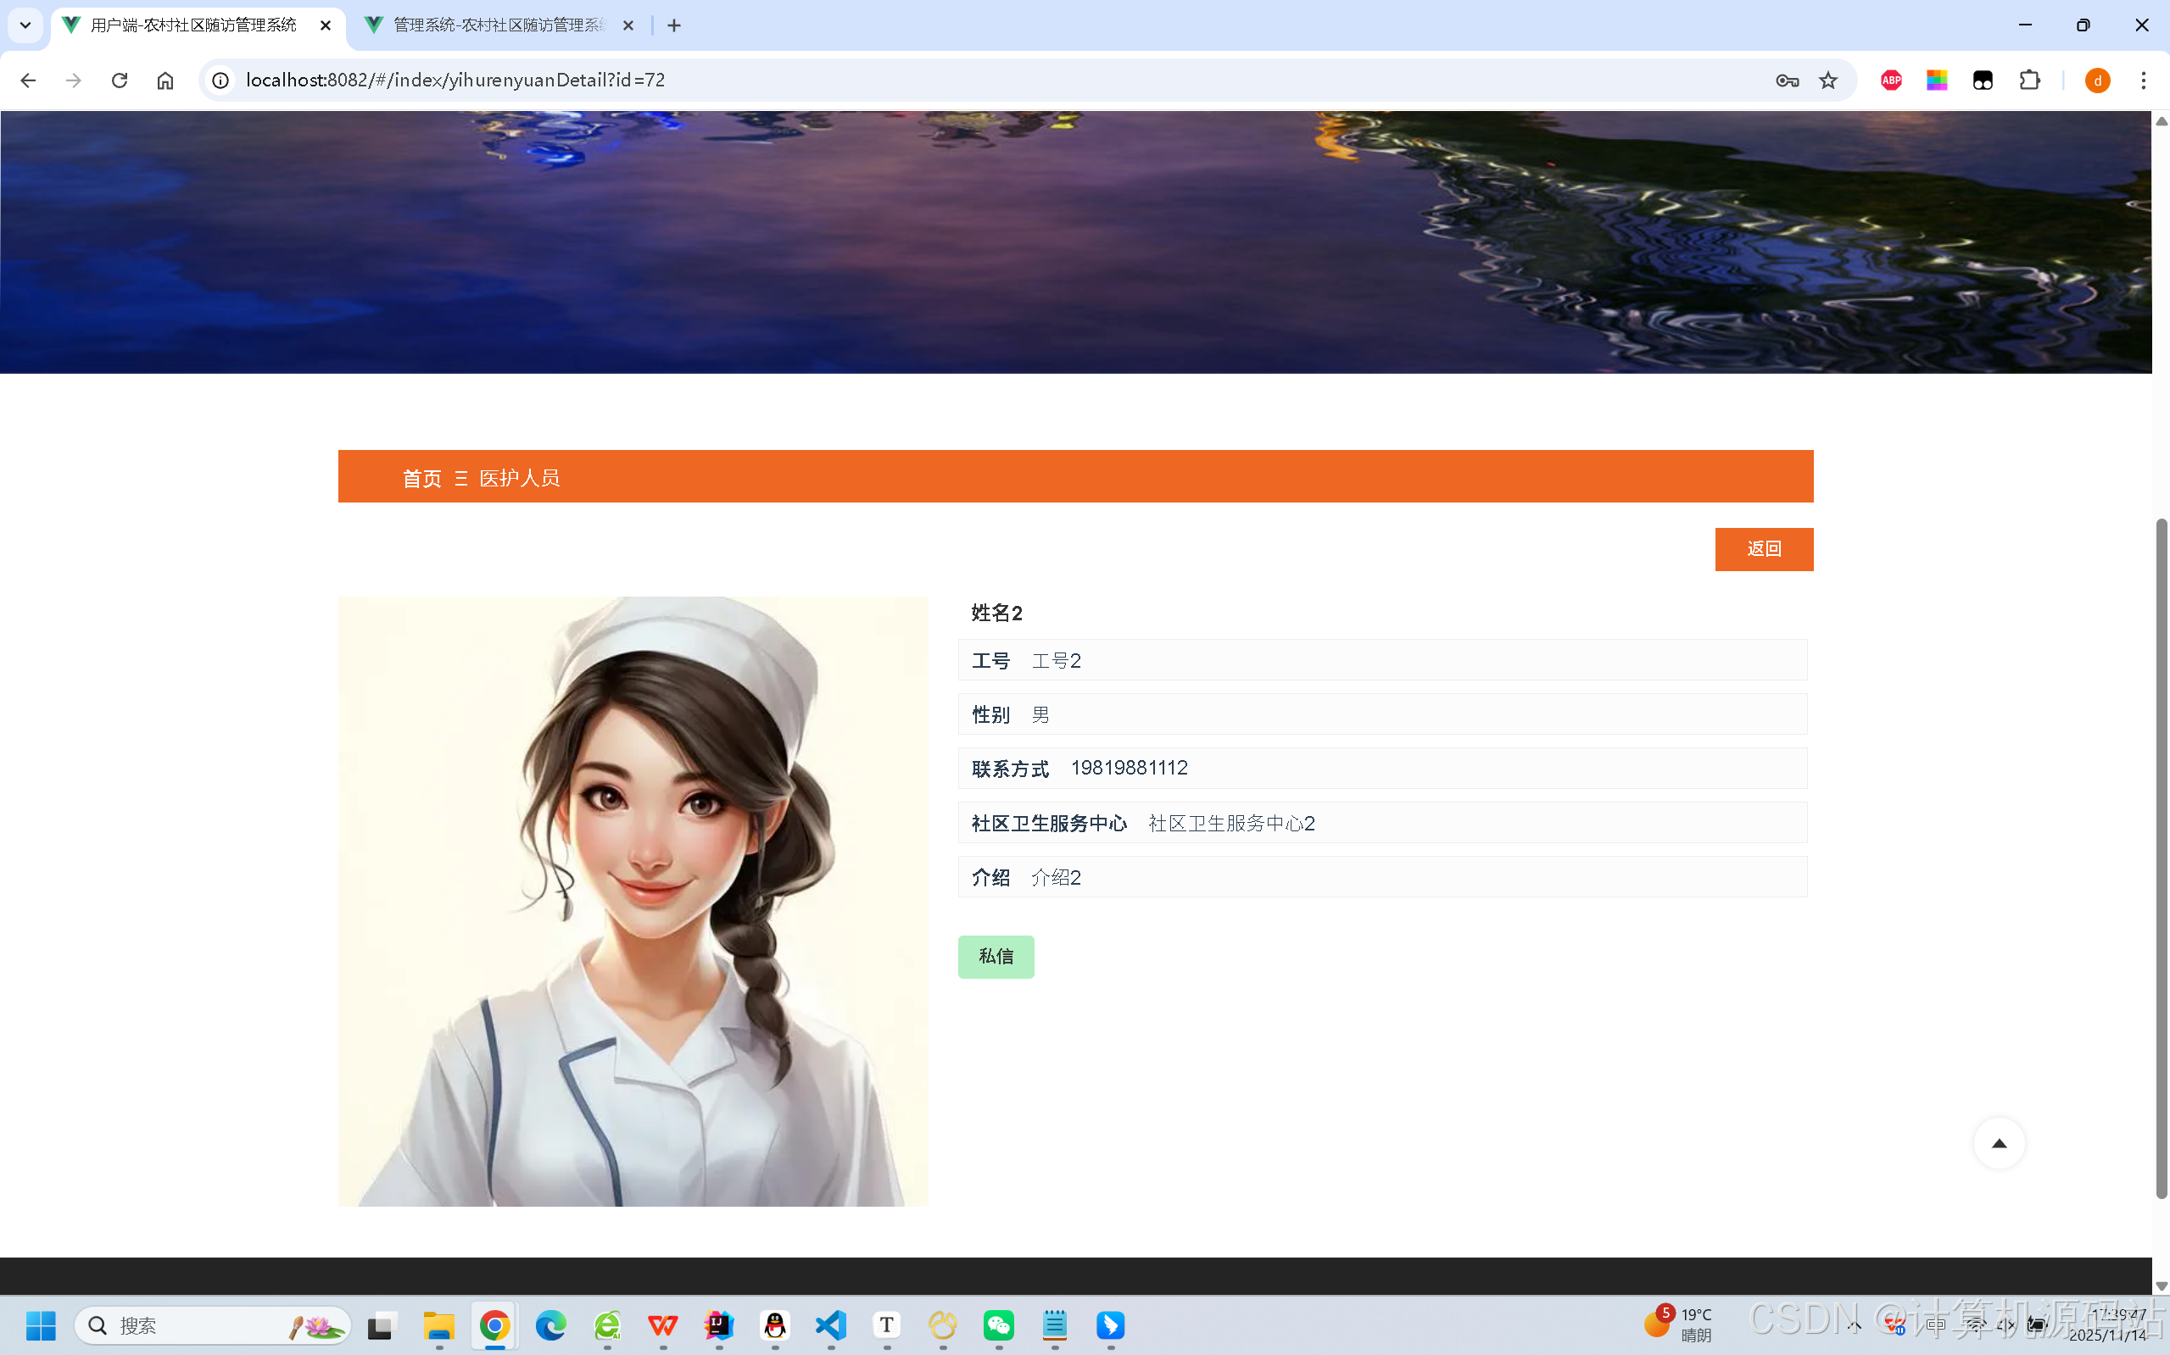Open the browser home page
The width and height of the screenshot is (2170, 1355).
point(165,81)
